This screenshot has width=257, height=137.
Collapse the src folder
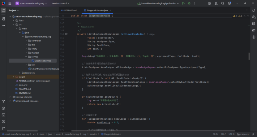pyautogui.click(x=13, y=24)
